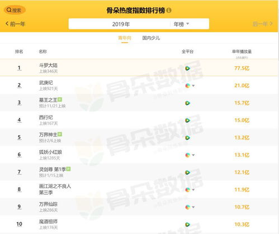Screen dimensions: 279x234
Task: Open the title 万界仙踪
Action: 48,204
